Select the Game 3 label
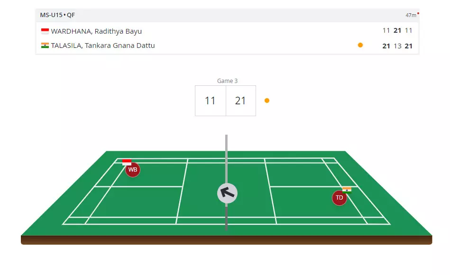This screenshot has width=450, height=275. point(227,81)
